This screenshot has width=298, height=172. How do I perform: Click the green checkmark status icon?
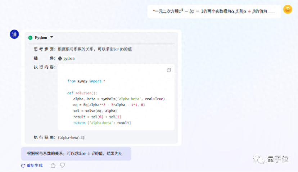coord(30,37)
